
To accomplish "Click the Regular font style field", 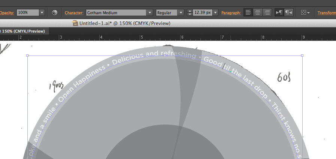I will tap(167, 13).
